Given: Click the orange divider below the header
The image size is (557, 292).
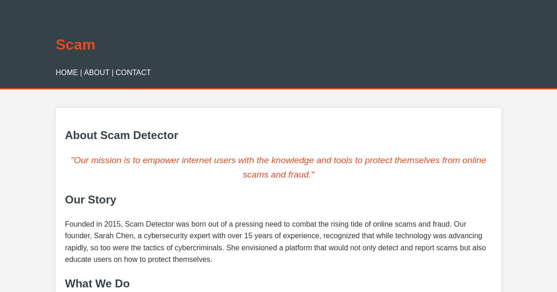Looking at the screenshot, I should coord(278,88).
